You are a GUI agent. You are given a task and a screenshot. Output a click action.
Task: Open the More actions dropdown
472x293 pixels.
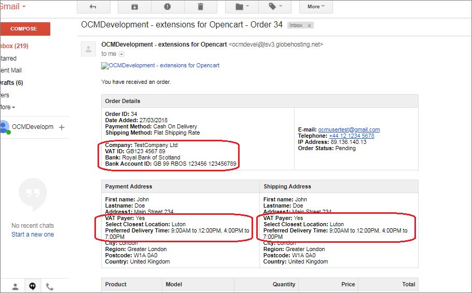pos(316,7)
